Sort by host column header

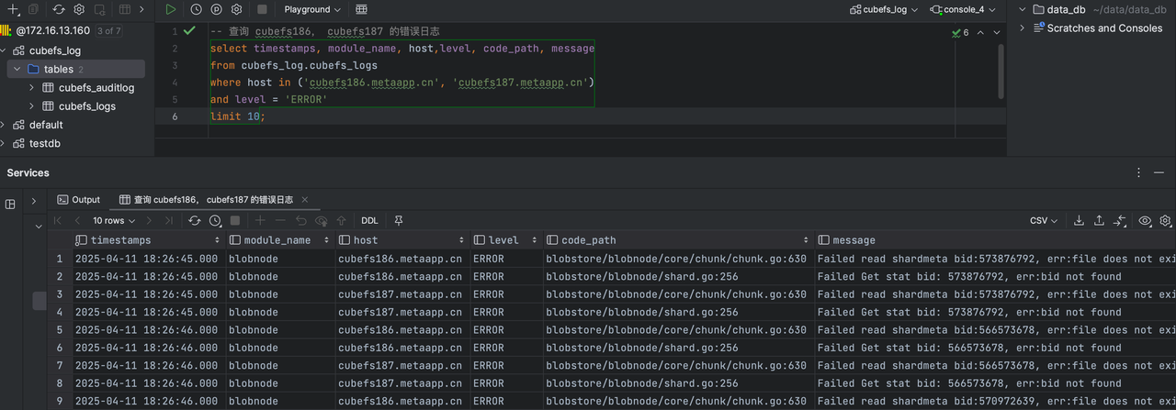tap(401, 240)
